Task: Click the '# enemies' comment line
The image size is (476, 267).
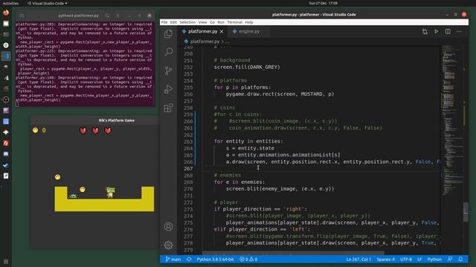Action: (x=228, y=175)
